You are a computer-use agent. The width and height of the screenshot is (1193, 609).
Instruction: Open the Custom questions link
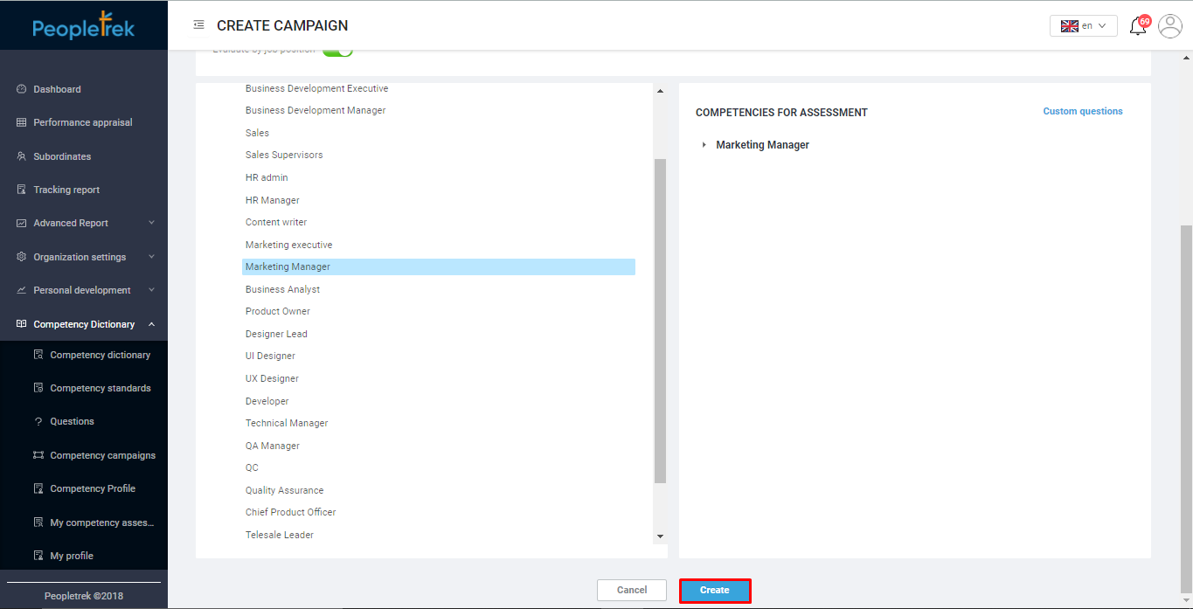pyautogui.click(x=1082, y=112)
